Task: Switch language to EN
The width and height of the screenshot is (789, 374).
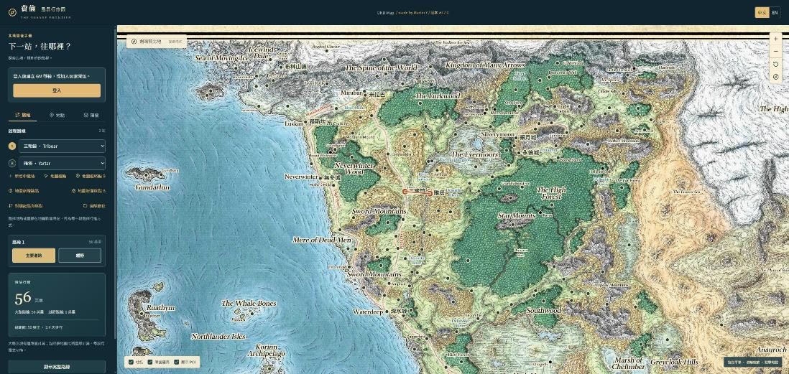Action: click(775, 13)
